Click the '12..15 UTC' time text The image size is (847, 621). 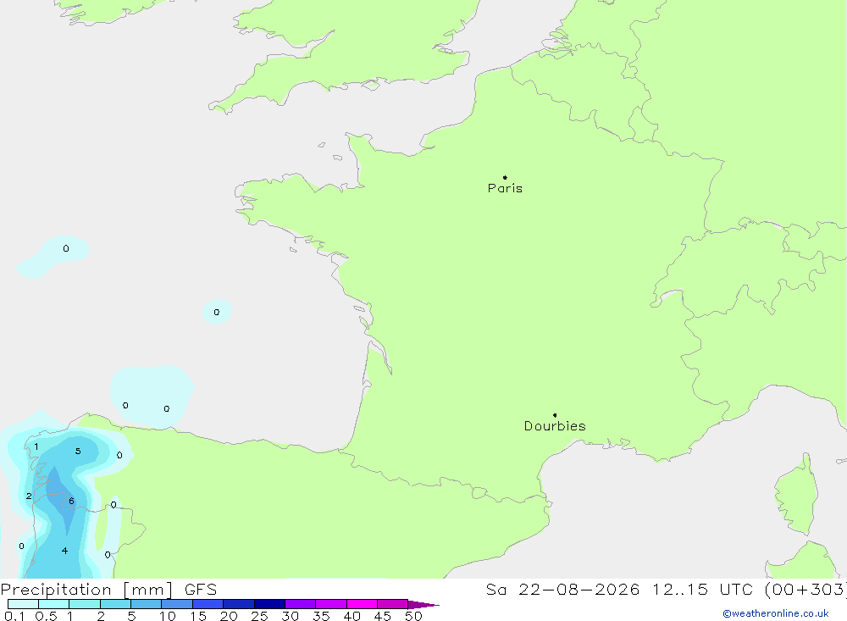(x=703, y=590)
